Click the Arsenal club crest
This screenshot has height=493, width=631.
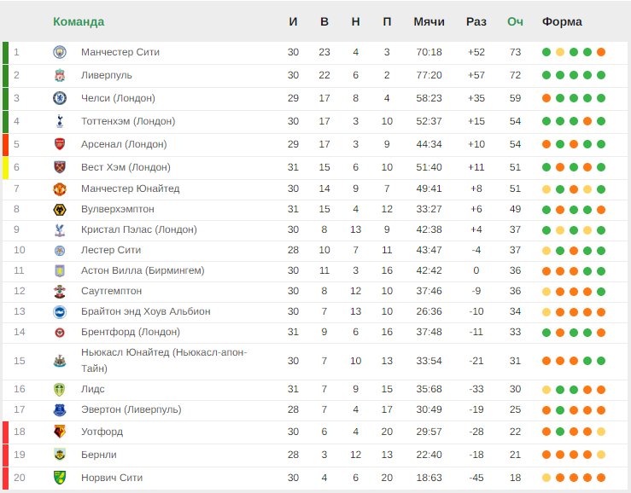(60, 144)
